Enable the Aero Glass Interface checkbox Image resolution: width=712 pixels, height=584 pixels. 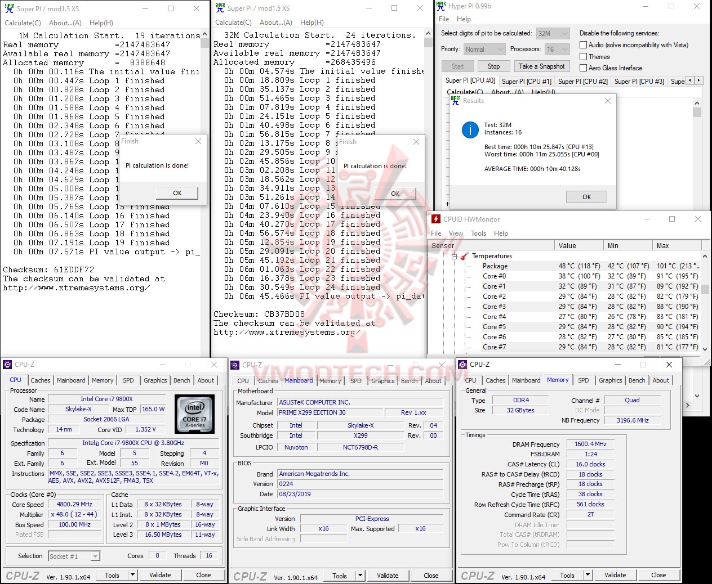(584, 68)
